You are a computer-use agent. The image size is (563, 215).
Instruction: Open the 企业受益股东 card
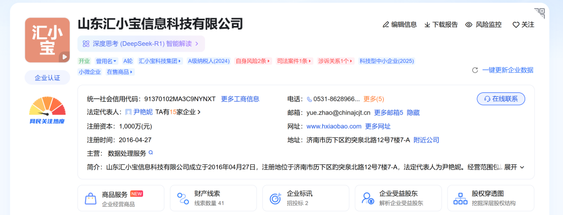pyautogui.click(x=398, y=199)
